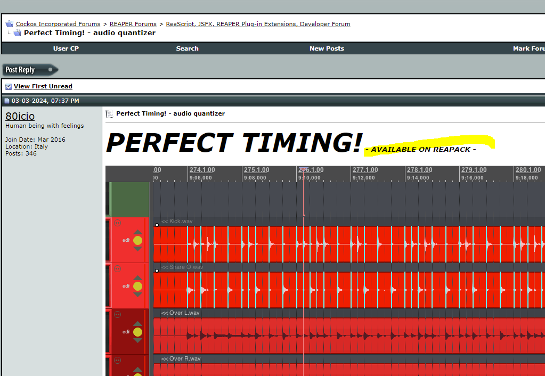
Task: Click the Posts: 346 text
Action: 21,153
